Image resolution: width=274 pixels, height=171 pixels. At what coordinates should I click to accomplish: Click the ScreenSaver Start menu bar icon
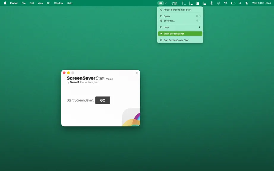[x=160, y=3]
